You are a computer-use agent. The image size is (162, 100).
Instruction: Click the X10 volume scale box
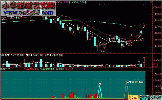[x=155, y=65]
